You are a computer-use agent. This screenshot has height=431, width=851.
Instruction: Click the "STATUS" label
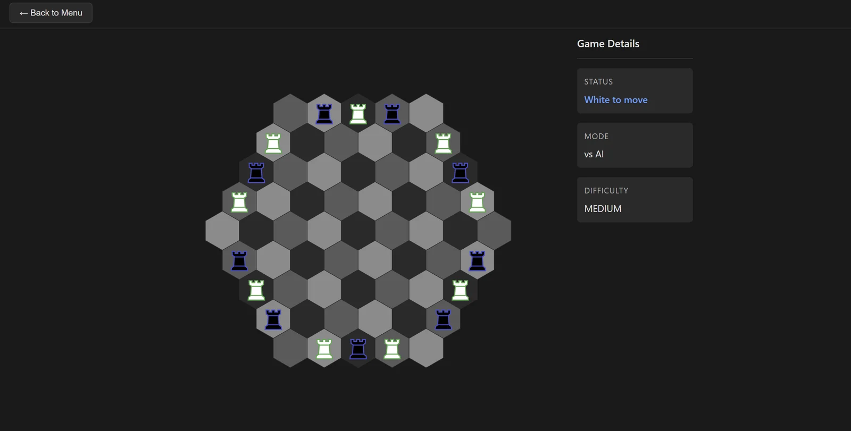(x=598, y=82)
